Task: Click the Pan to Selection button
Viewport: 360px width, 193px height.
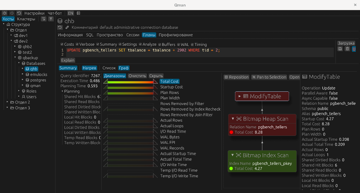Action: click(269, 77)
